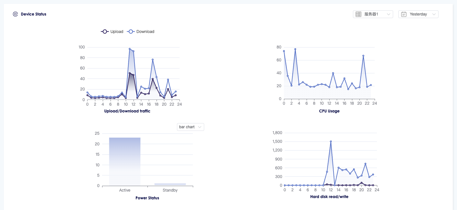
Task: Click the calendar icon beside Yesterday
Action: click(x=404, y=14)
